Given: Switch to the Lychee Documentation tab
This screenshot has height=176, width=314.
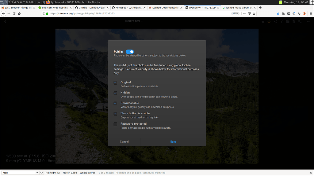Looking at the screenshot, I should (x=165, y=7).
